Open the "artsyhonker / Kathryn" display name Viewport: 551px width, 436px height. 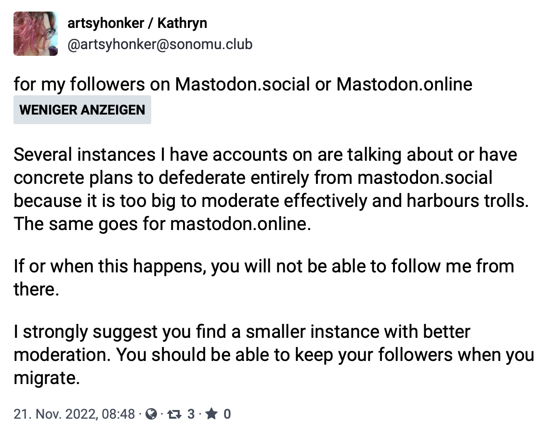coord(137,23)
